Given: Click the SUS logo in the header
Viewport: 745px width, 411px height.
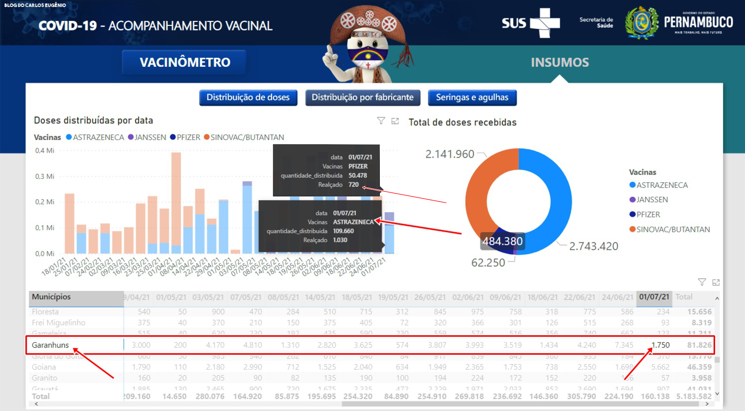Looking at the screenshot, I should click(530, 23).
